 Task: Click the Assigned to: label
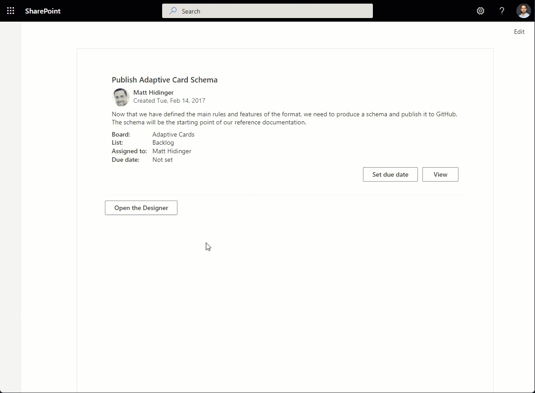pyautogui.click(x=129, y=151)
